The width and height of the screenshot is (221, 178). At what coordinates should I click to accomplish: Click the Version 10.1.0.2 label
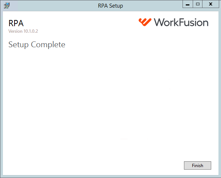(23, 31)
